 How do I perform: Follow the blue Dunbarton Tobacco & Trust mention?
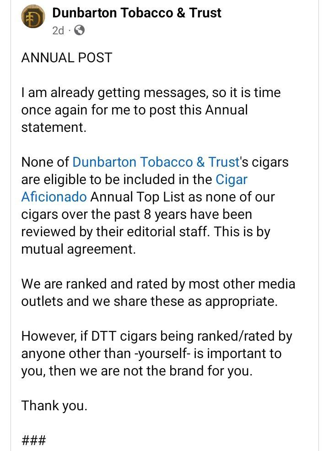[156, 162]
